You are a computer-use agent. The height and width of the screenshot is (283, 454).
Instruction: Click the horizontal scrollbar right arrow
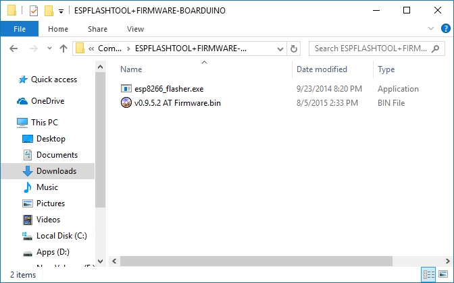click(448, 261)
